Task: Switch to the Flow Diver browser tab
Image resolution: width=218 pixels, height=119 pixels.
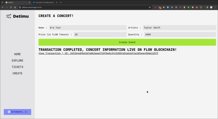Action: (45, 2)
